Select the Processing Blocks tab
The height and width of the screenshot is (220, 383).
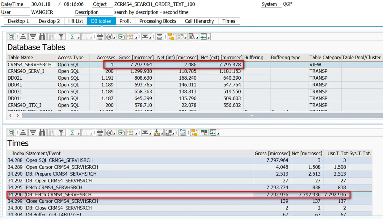[x=158, y=21]
